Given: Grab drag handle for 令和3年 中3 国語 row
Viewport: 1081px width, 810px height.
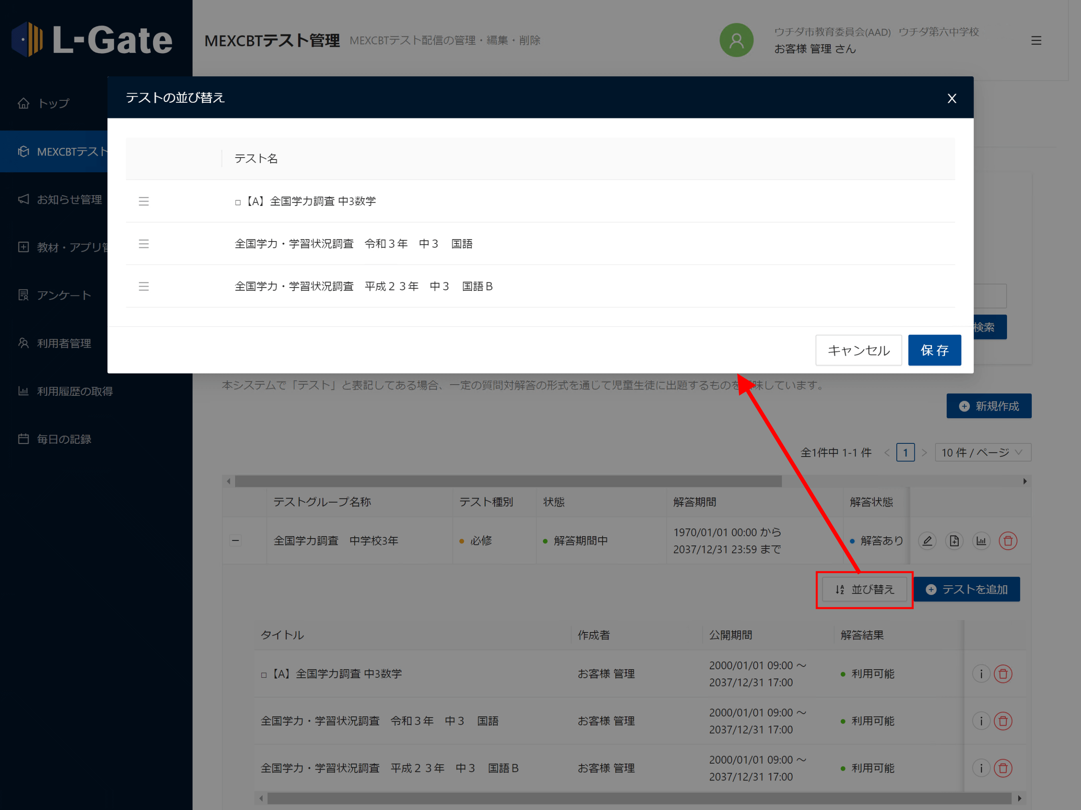Looking at the screenshot, I should 143,243.
